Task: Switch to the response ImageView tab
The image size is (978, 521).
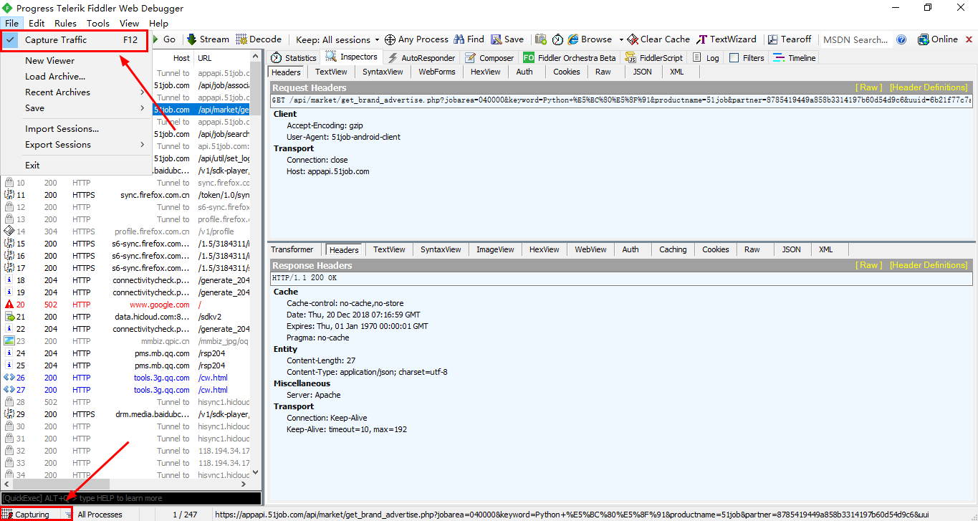Action: pos(495,249)
